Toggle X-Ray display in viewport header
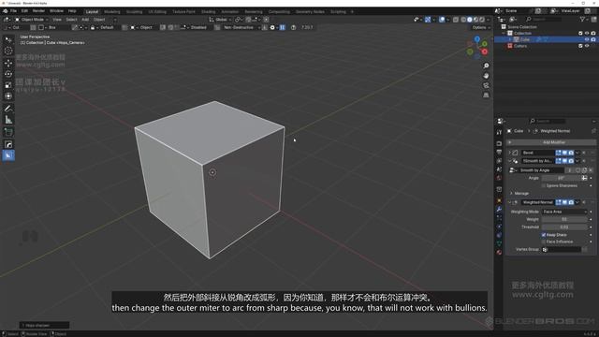Screen dimensions: 599x337 pos(456,20)
